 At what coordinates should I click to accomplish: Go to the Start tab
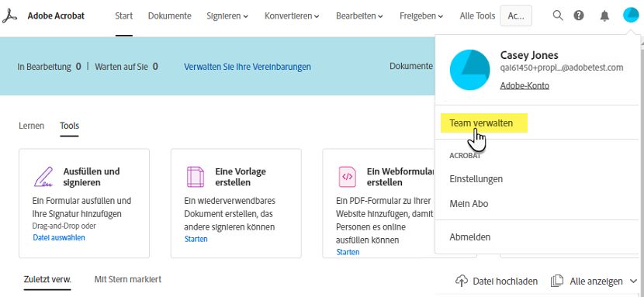[x=123, y=16]
